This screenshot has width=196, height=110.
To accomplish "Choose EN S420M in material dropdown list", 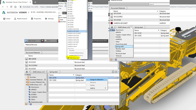I will coord(71,27).
